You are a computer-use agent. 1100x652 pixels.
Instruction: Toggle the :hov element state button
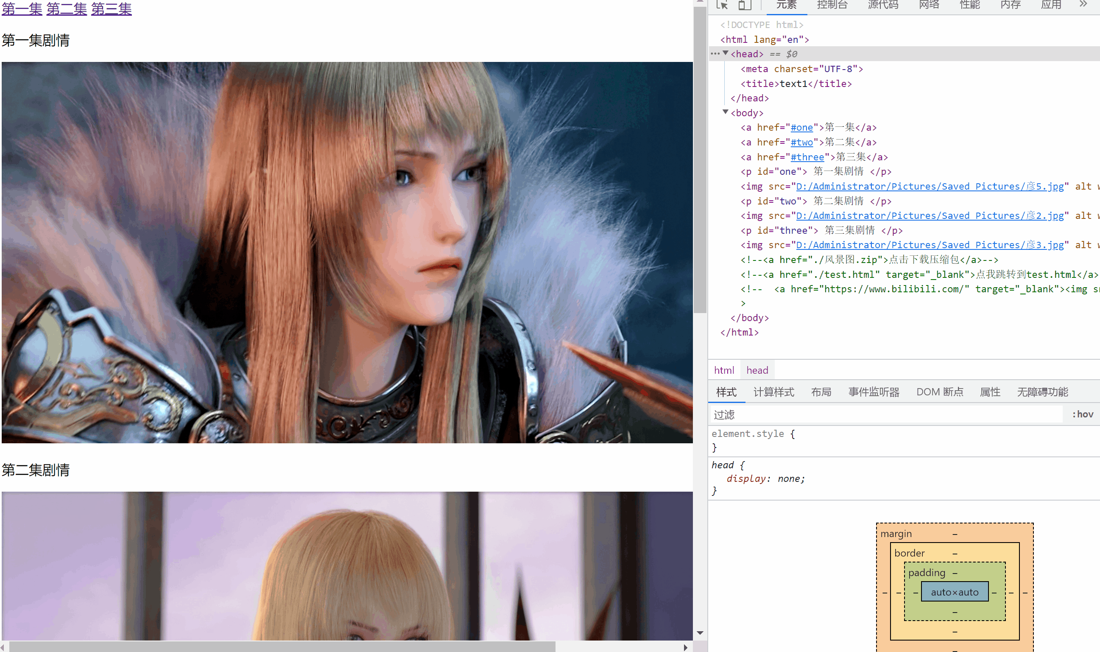pos(1083,414)
